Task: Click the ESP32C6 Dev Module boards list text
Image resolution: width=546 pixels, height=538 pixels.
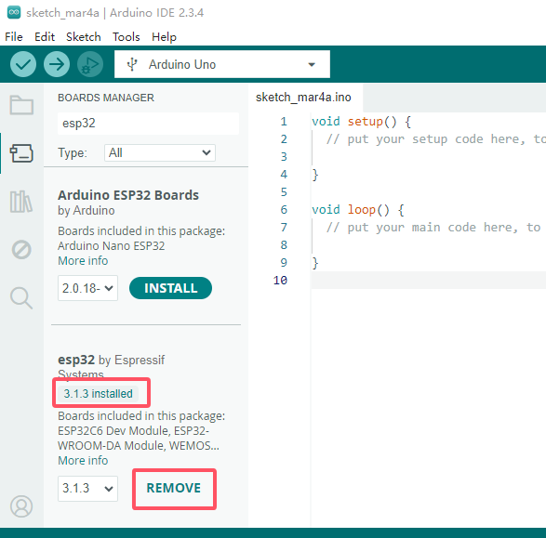Action: click(x=141, y=439)
